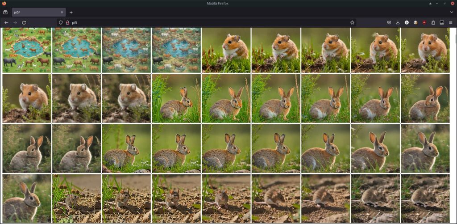Expand the list all tabs chevron
The width and height of the screenshot is (457, 224).
point(451,12)
